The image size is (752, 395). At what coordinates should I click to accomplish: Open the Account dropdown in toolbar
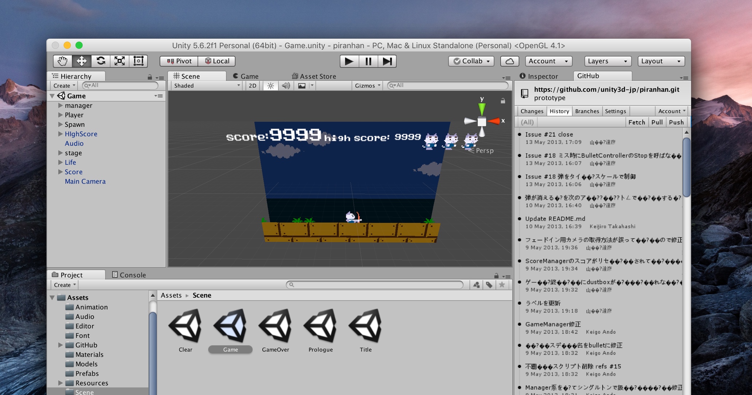coord(548,61)
